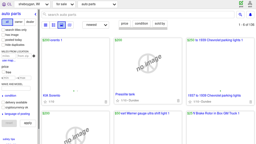Enable hide duplicates checkbox
256x144 pixels.
coord(3,45)
